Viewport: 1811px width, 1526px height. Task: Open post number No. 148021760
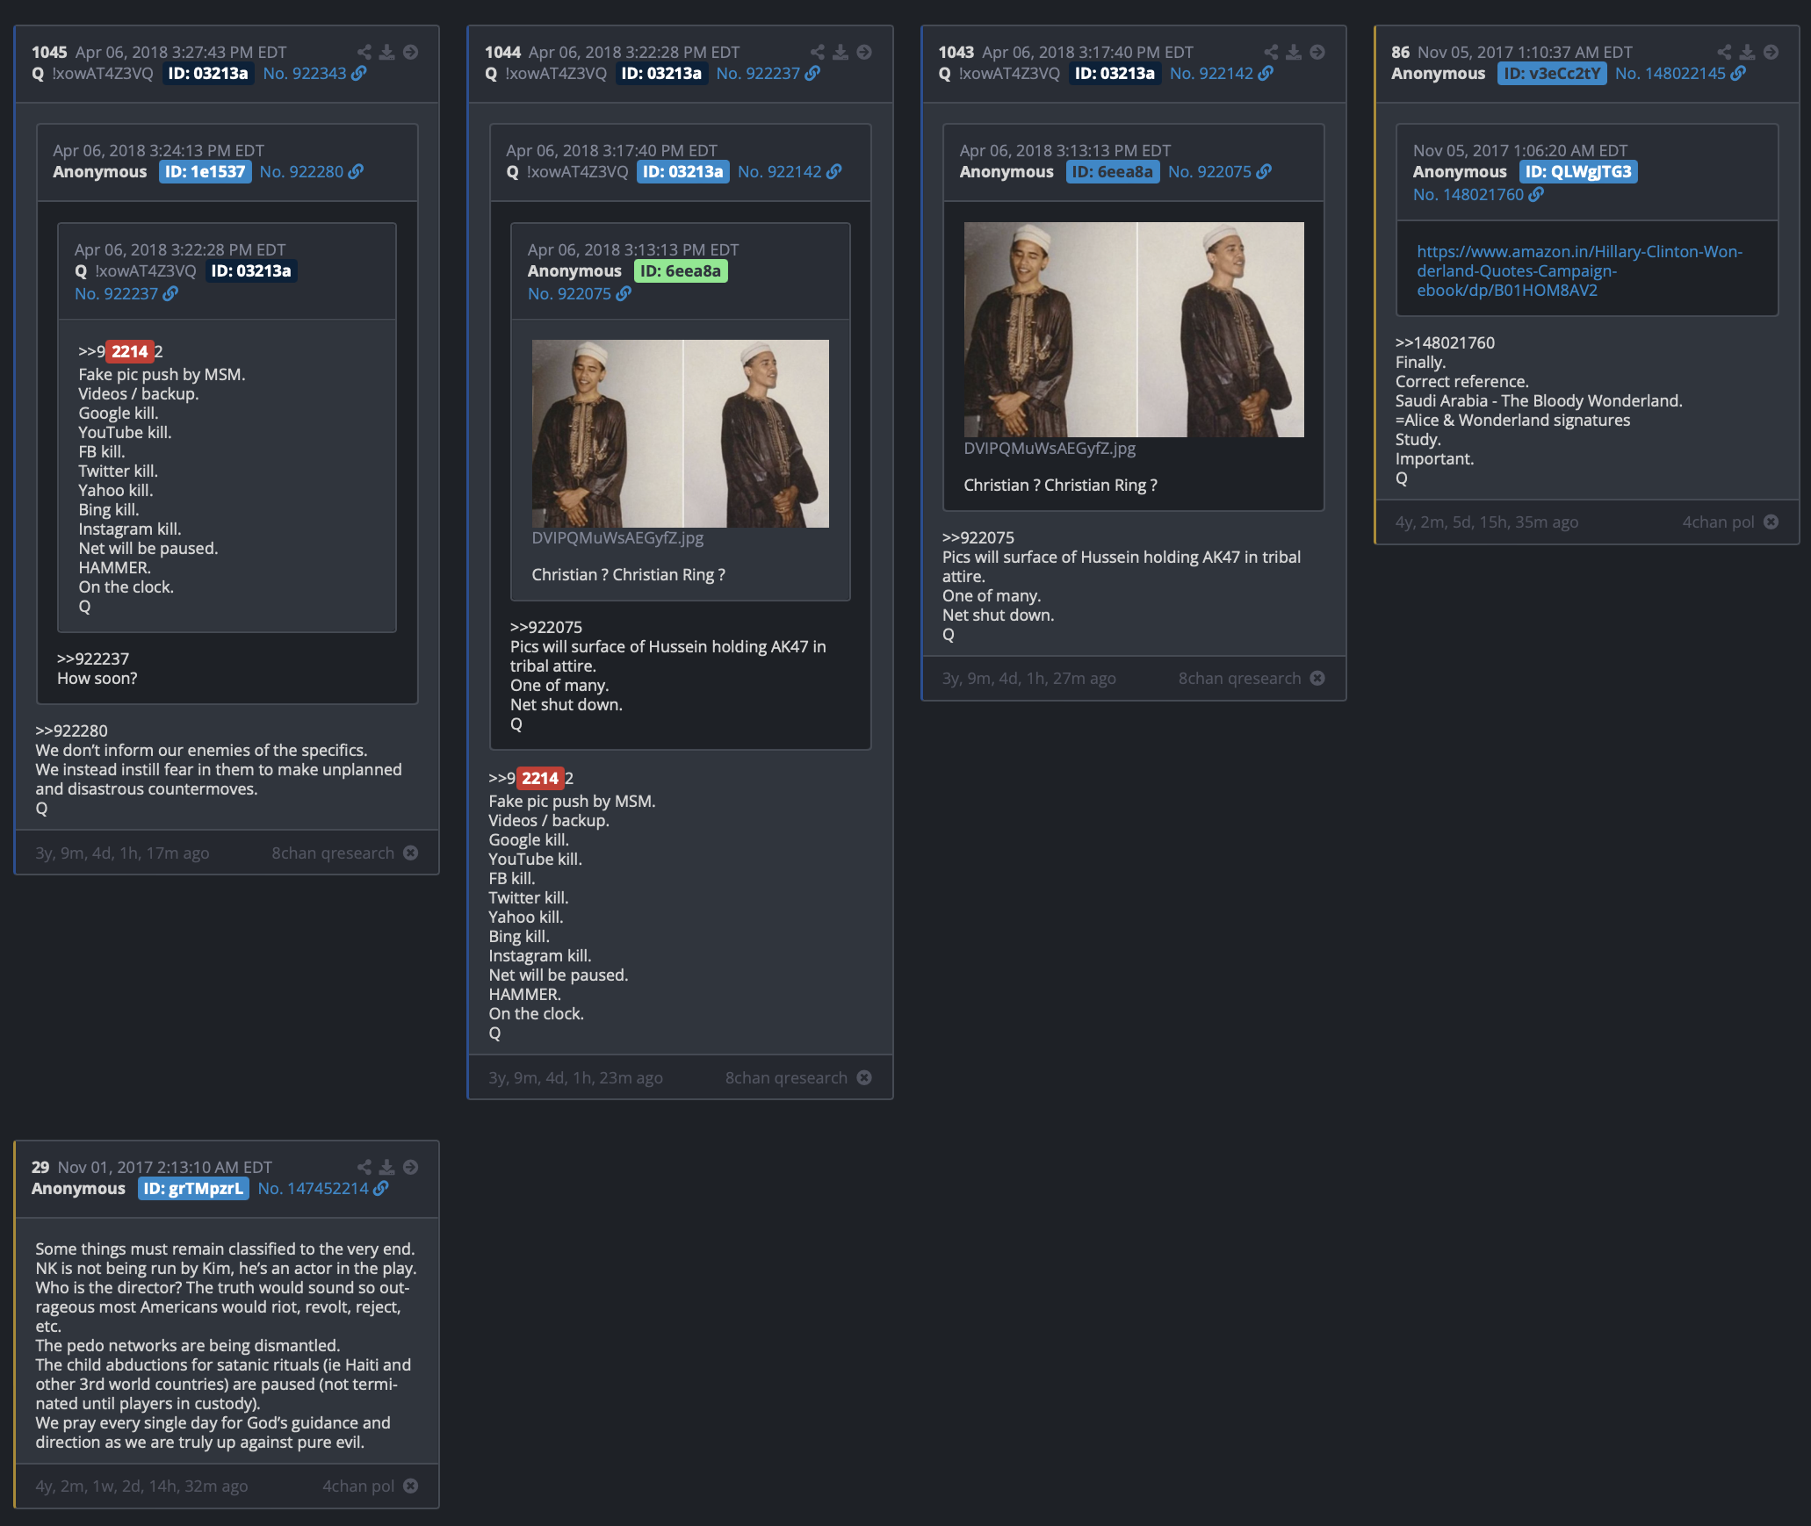tap(1468, 194)
